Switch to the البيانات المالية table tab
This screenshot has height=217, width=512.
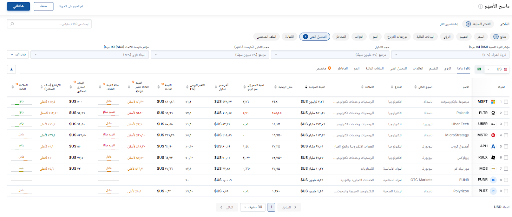(x=374, y=68)
